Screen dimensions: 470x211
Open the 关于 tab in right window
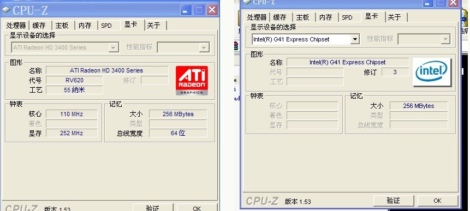coord(395,17)
